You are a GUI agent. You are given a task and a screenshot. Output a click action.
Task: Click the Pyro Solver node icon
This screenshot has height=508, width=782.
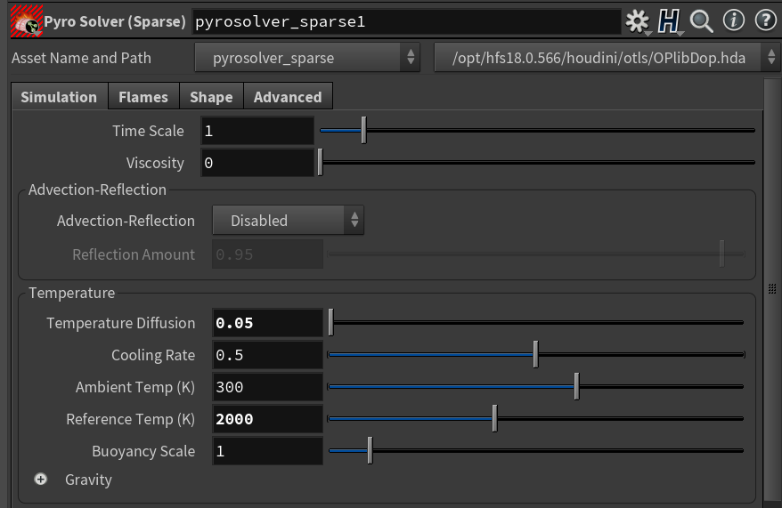click(x=27, y=21)
